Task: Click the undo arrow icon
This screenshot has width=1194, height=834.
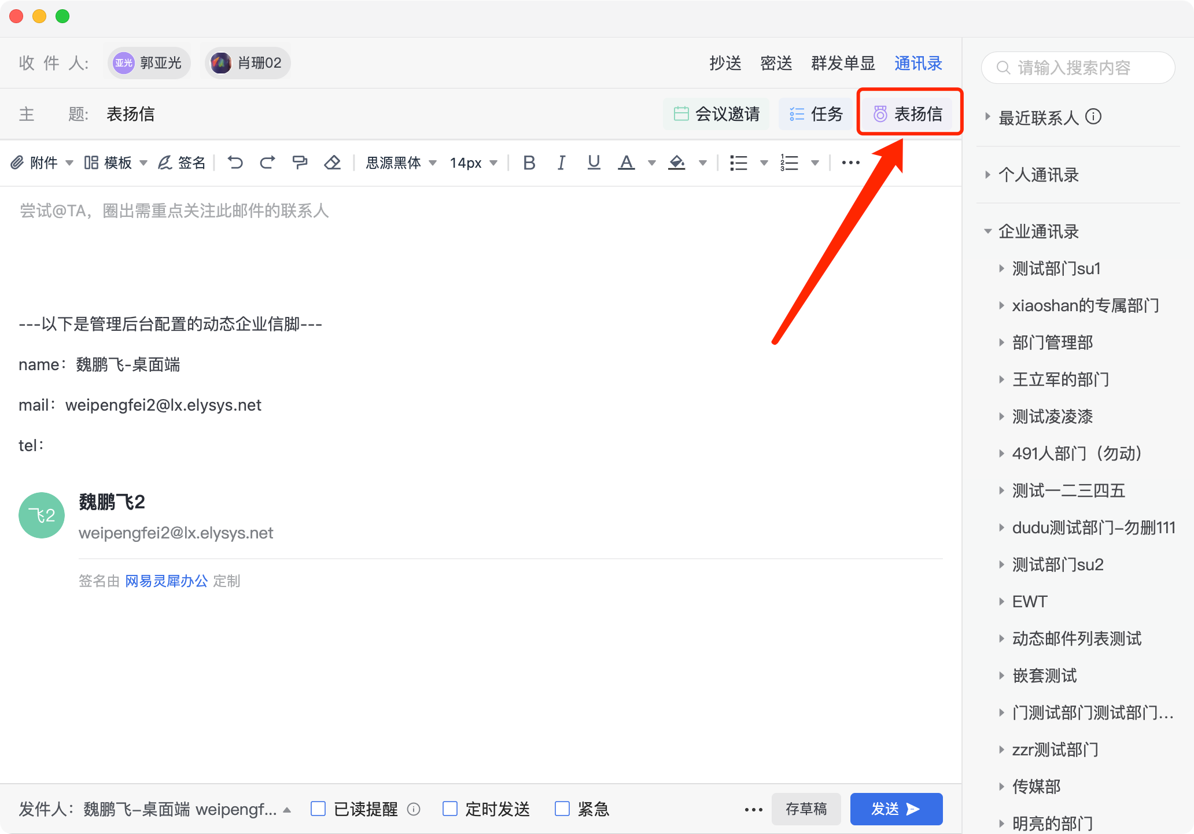Action: tap(235, 163)
